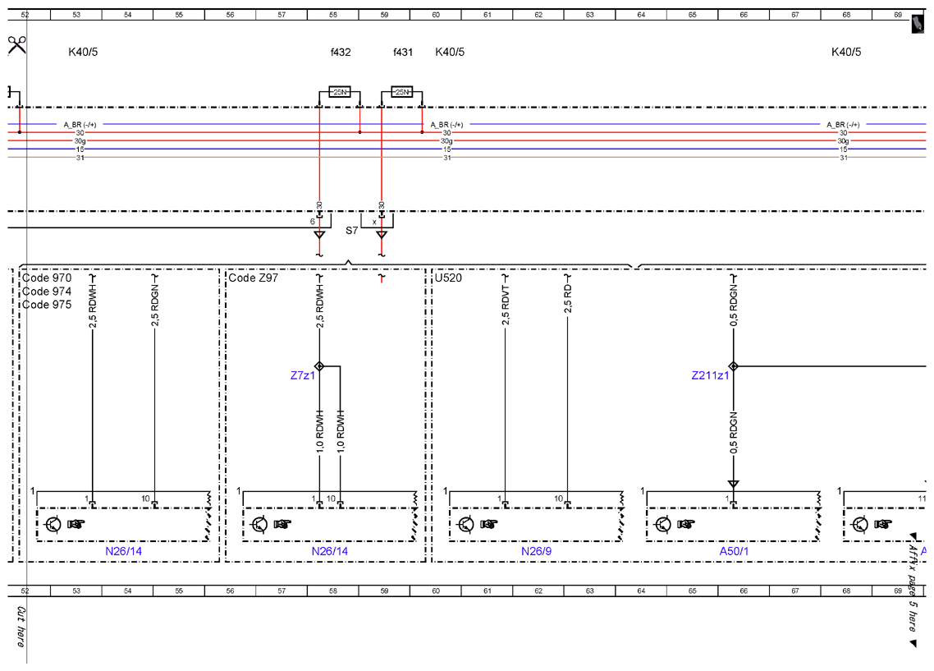Click the '2,5 RD' wire label
The height and width of the screenshot is (671, 934).
tap(567, 299)
